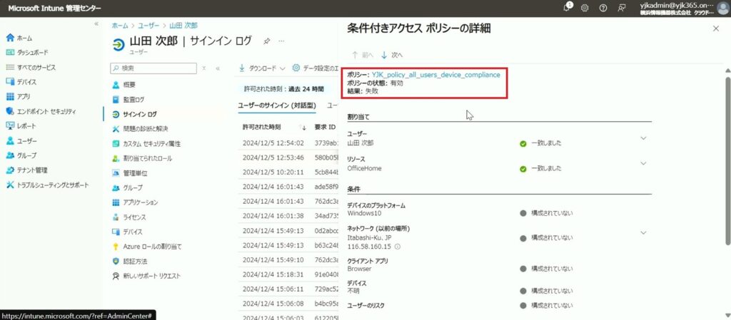Open 割り当てられたロール in the user menu
The height and width of the screenshot is (320, 731).
point(142,159)
